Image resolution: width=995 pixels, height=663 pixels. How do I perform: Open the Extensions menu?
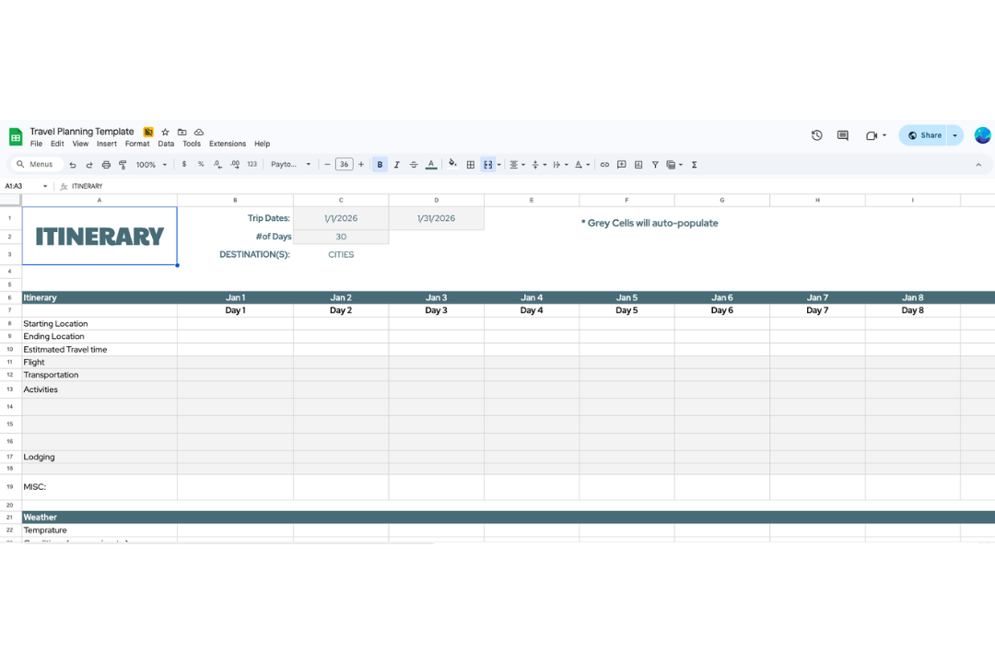(227, 144)
